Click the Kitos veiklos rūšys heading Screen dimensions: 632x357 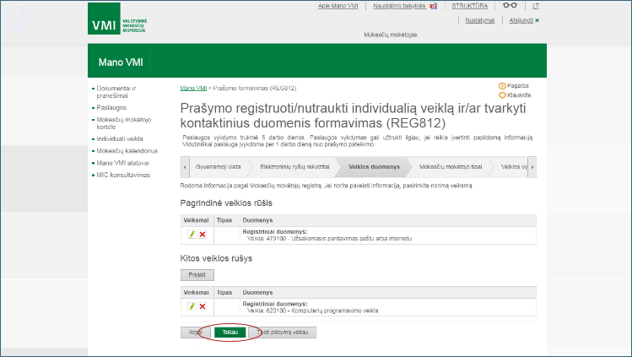[x=216, y=258]
